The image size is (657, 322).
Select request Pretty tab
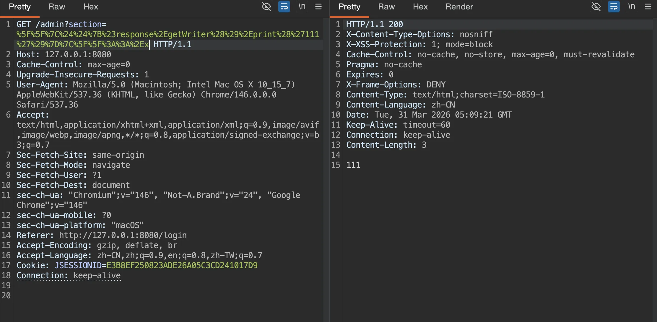click(x=19, y=7)
